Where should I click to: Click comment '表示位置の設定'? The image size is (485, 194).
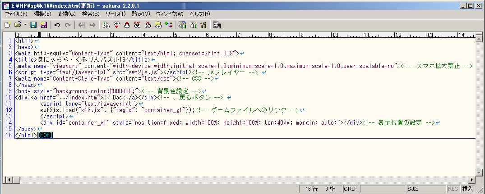400,122
